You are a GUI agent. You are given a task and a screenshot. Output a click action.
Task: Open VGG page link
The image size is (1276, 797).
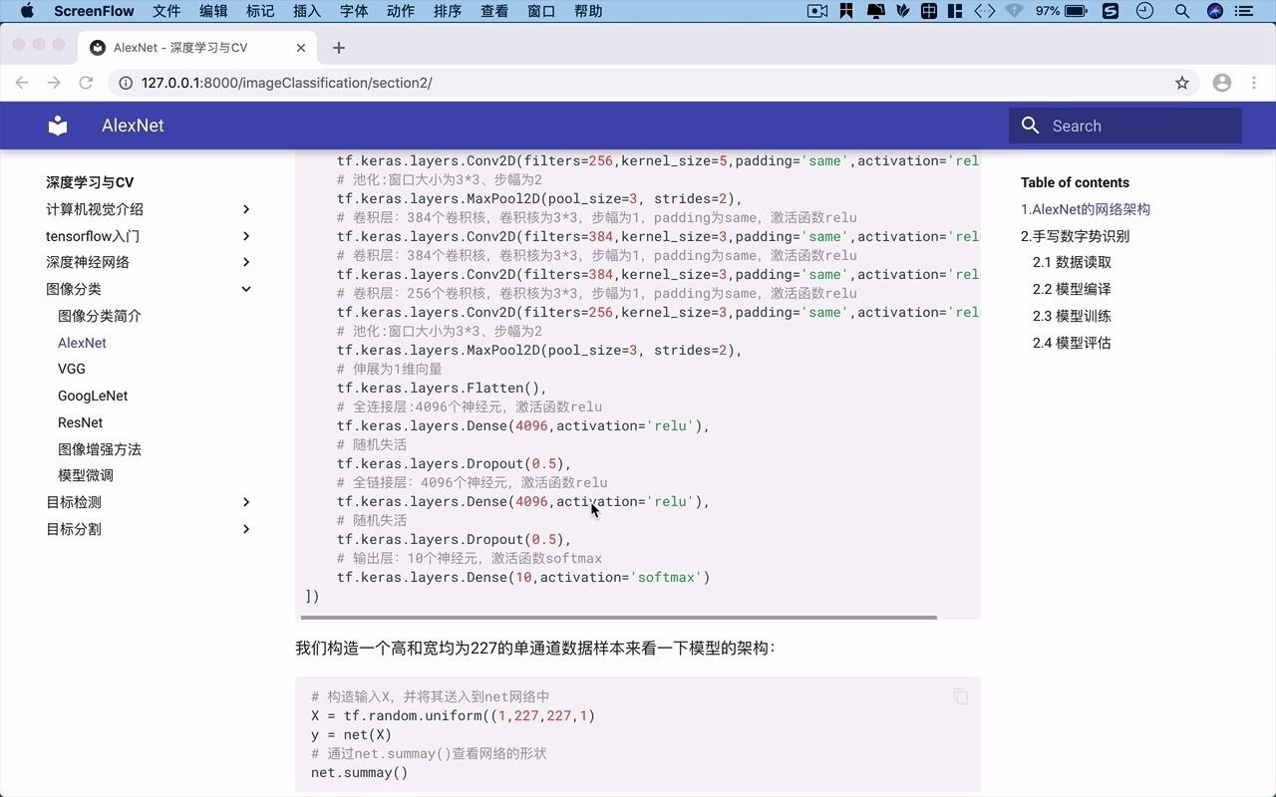(72, 369)
